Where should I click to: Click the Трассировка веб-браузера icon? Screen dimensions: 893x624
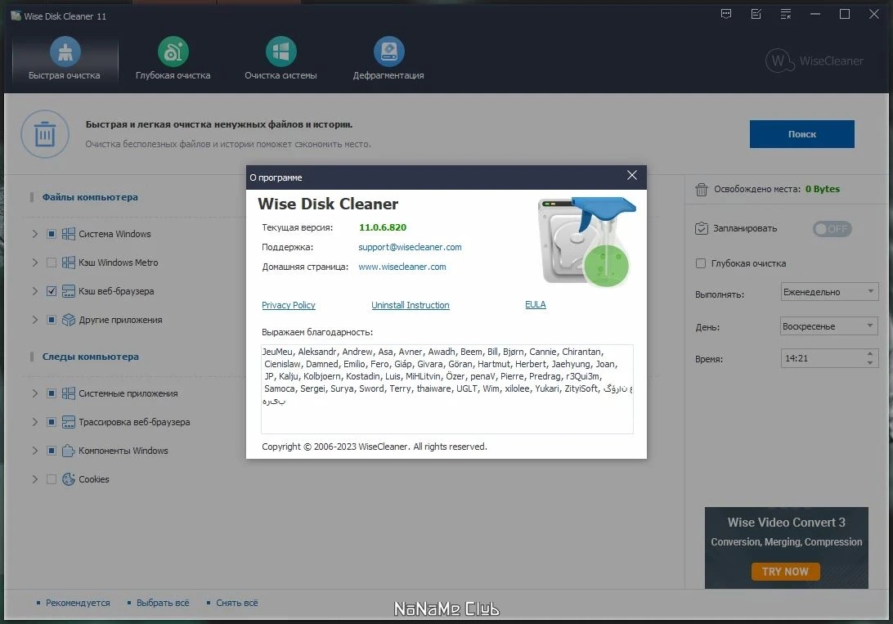(x=69, y=422)
